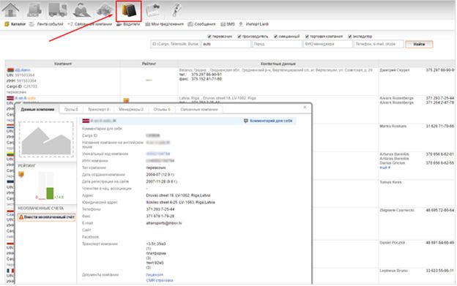This screenshot has width=457, height=286.
Task: Click the company logo placeholder image
Action: click(46, 140)
